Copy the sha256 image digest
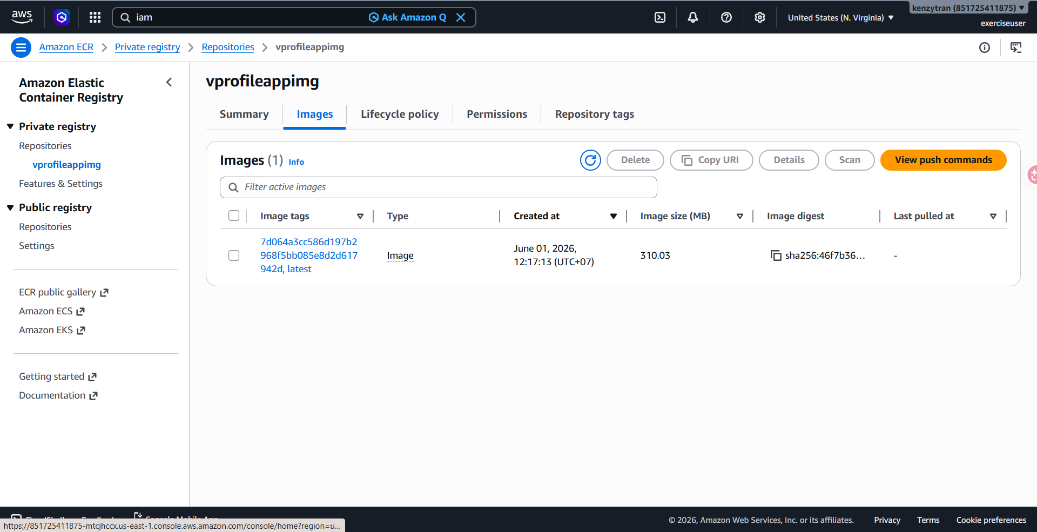This screenshot has height=532, width=1037. tap(776, 255)
